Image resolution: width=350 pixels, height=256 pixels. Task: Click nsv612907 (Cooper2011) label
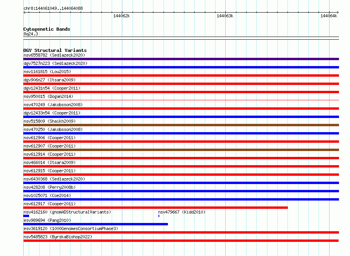pyautogui.click(x=50, y=146)
